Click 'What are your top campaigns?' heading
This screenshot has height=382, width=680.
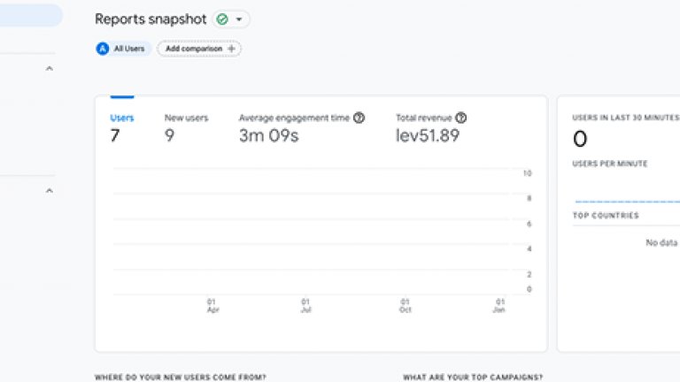pyautogui.click(x=473, y=378)
